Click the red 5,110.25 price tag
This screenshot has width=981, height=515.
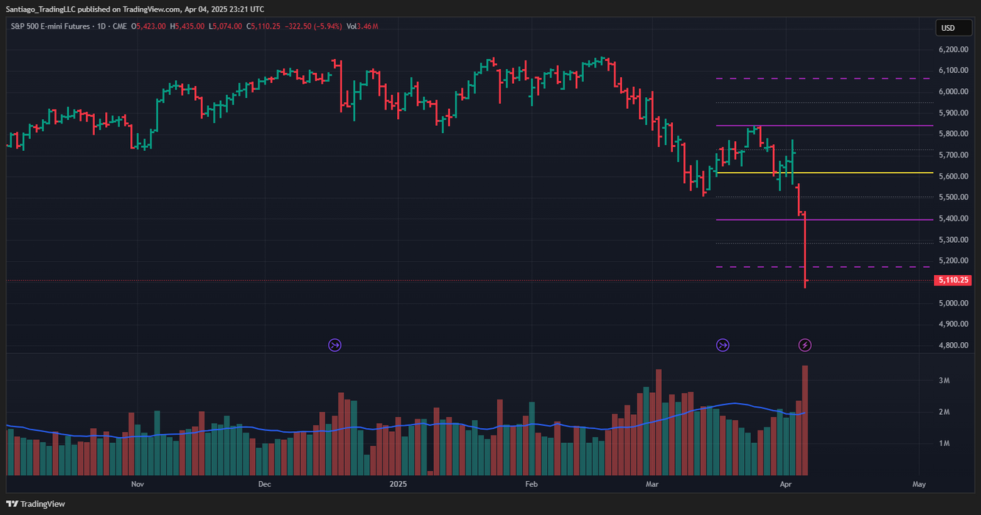(x=954, y=280)
